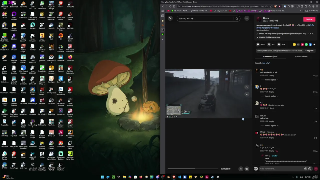Open Visual Studio Code from taskbar
The height and width of the screenshot is (180, 320).
(x=179, y=177)
